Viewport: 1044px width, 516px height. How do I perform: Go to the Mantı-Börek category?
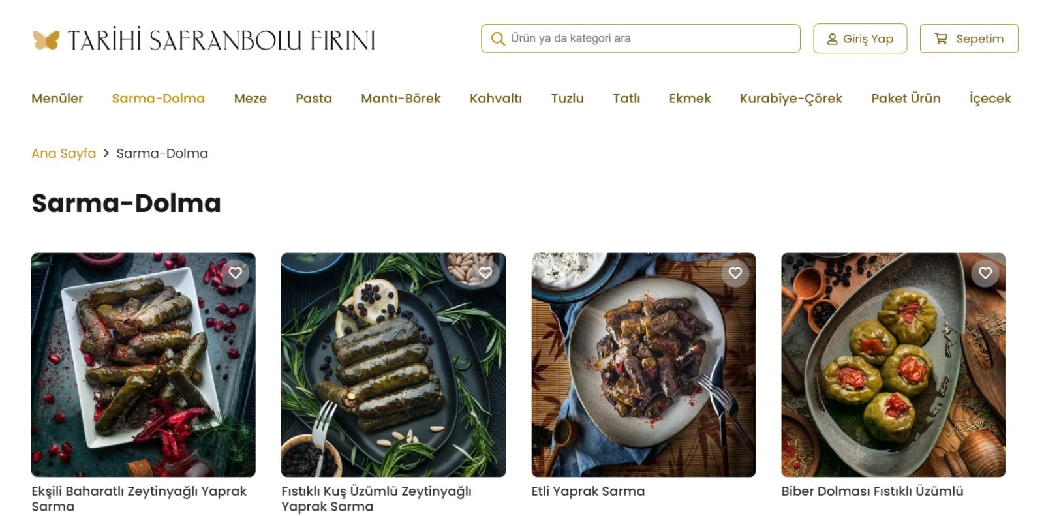401,99
